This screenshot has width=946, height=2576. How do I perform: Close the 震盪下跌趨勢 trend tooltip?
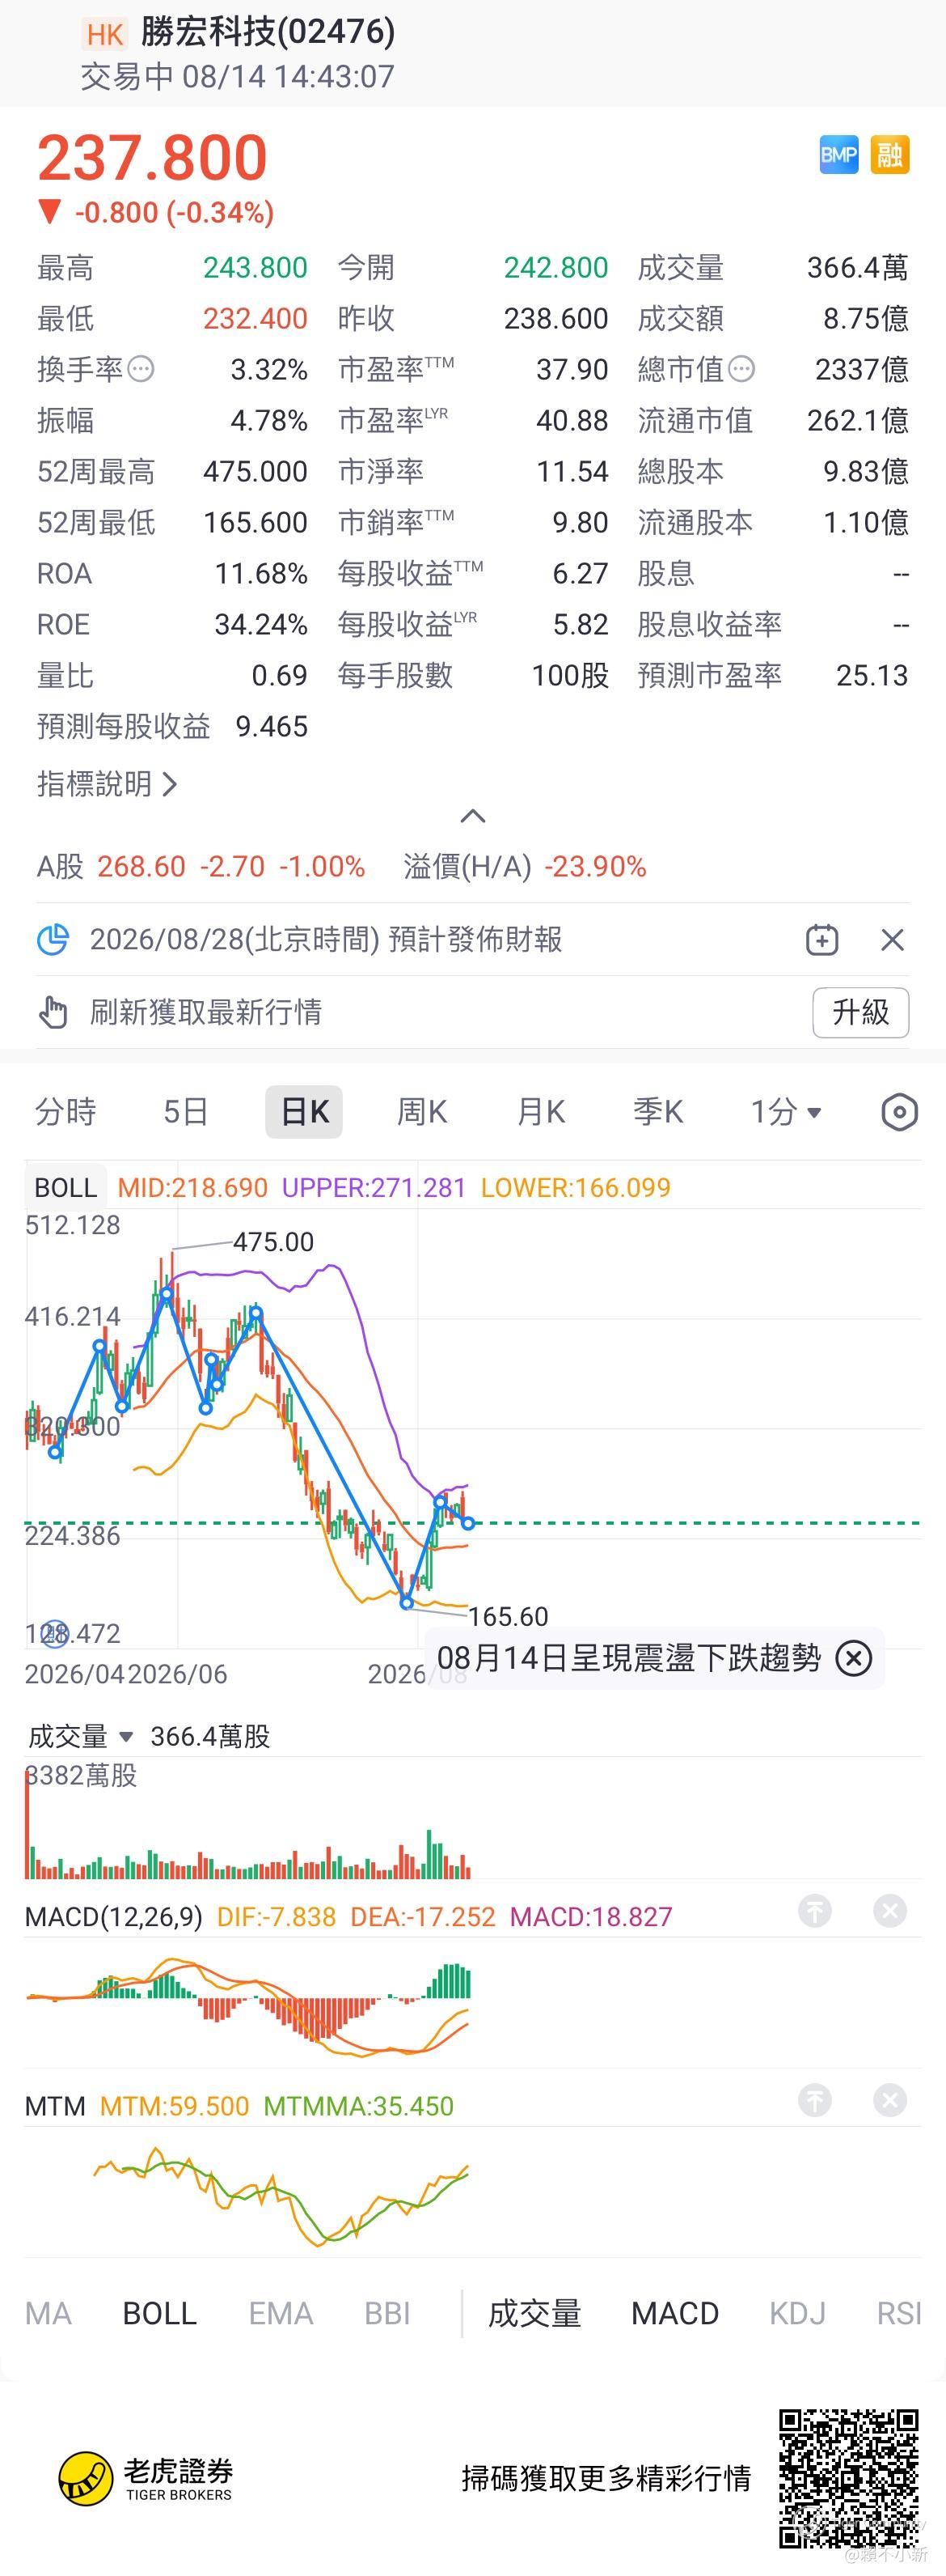853,1658
